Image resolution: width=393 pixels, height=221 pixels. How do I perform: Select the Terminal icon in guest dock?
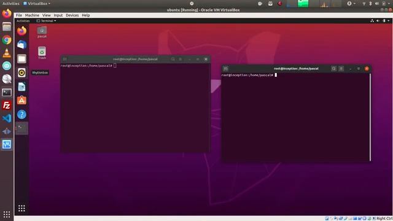click(22, 128)
